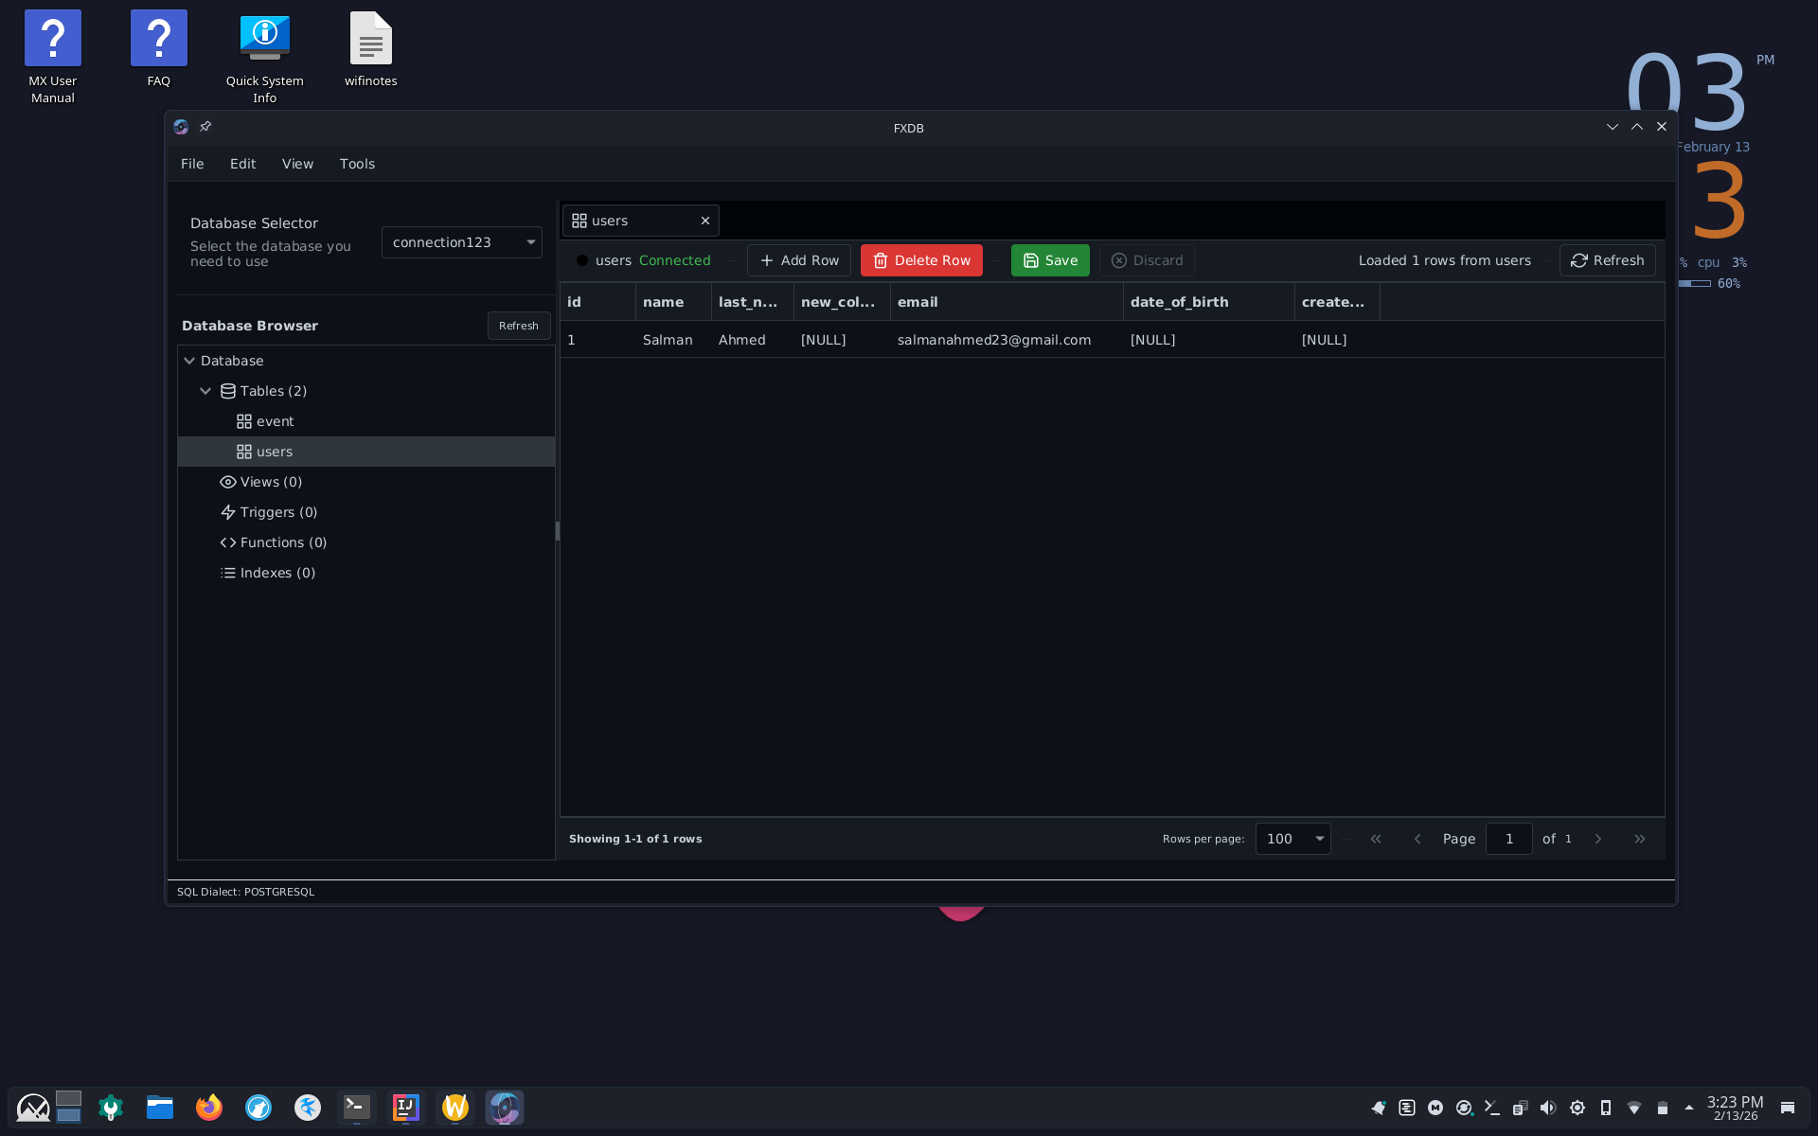This screenshot has width=1818, height=1136.
Task: Open the Tools menu
Action: pos(357,164)
